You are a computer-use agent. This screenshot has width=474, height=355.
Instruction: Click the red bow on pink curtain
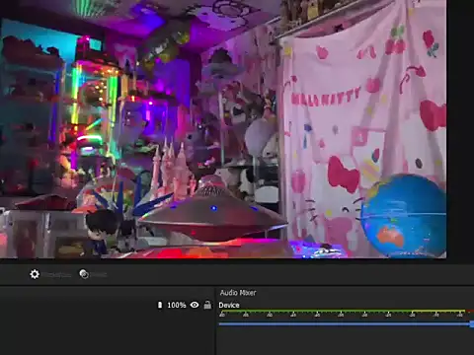pos(344,175)
